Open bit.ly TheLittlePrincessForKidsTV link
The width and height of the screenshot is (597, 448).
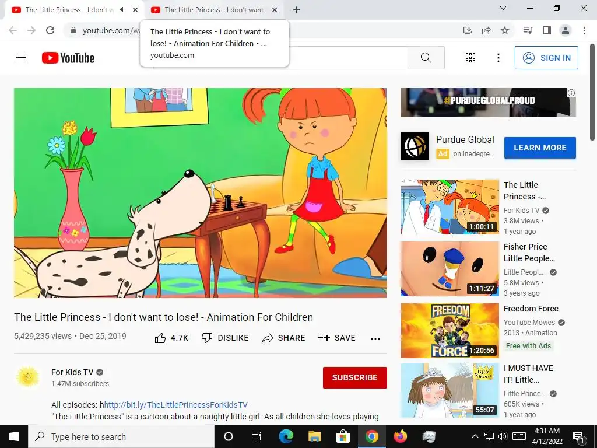pyautogui.click(x=175, y=405)
